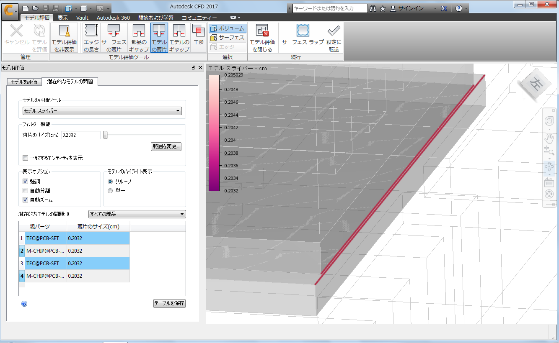Launch Surface Wrap (サーフェス ラップ)
The height and width of the screenshot is (343, 559).
[303, 35]
